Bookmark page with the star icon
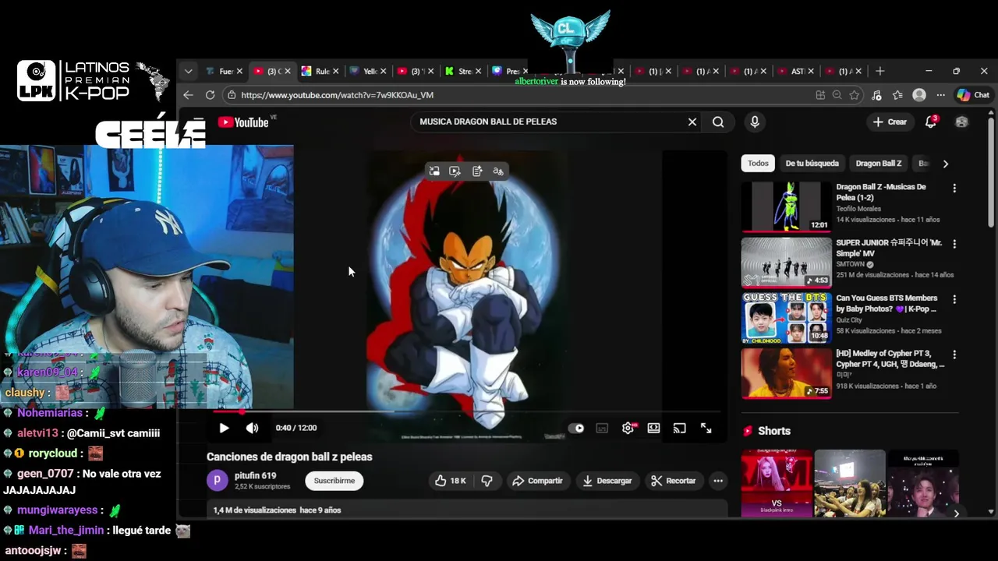998x561 pixels. pyautogui.click(x=855, y=95)
